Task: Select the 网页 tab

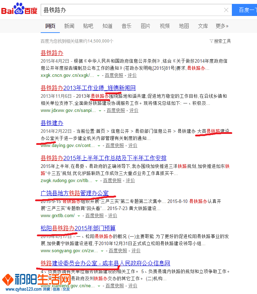Action: coord(50,26)
